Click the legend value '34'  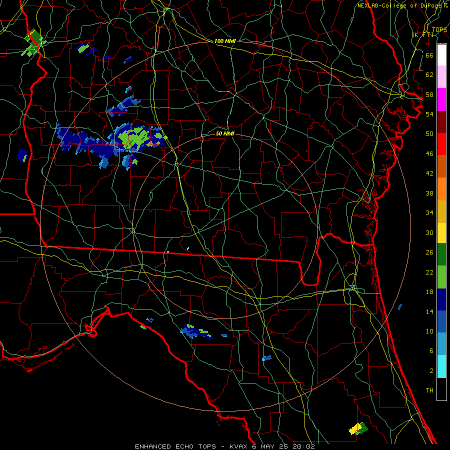click(x=429, y=212)
